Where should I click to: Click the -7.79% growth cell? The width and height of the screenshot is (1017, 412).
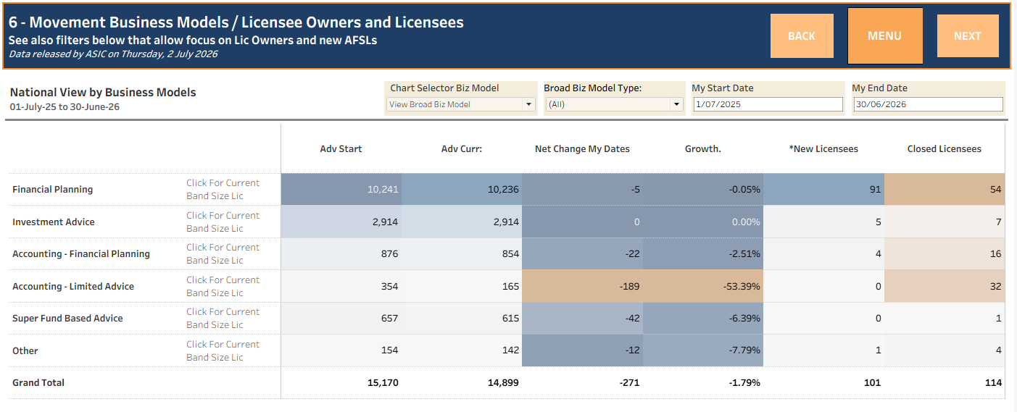point(703,350)
